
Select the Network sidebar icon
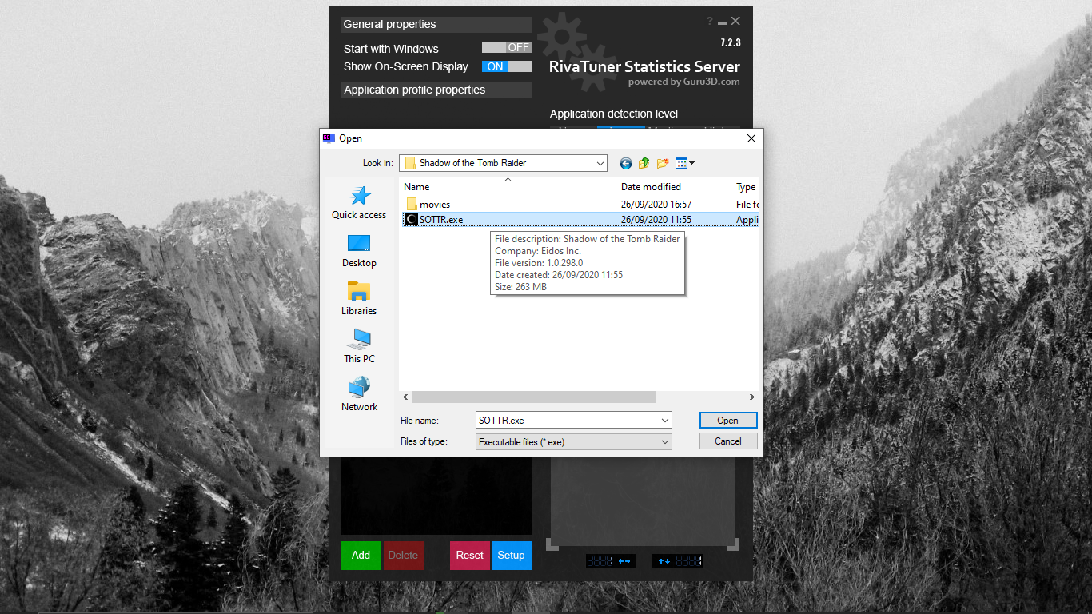358,393
